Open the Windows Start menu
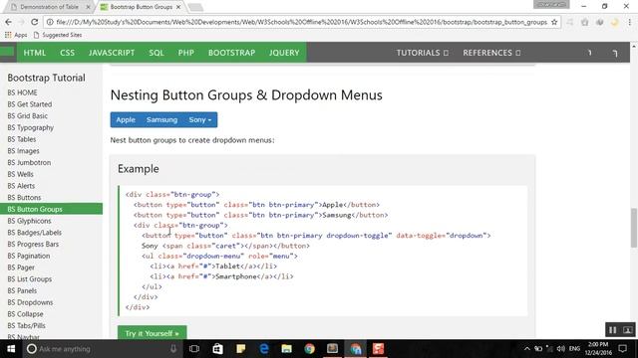 (x=11, y=349)
